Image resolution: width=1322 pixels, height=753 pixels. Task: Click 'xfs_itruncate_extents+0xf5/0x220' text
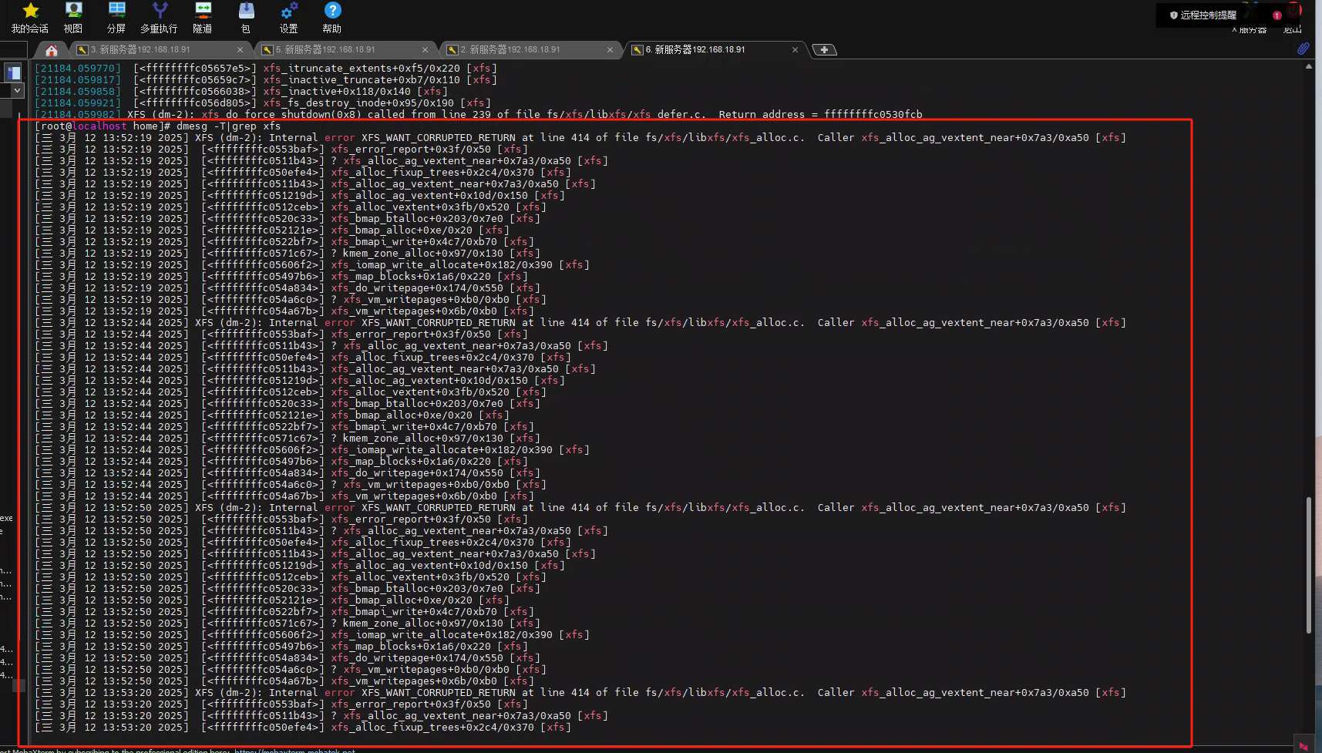click(x=362, y=69)
